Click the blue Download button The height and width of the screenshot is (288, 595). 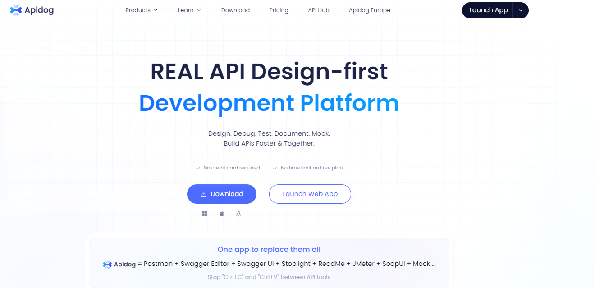pyautogui.click(x=222, y=194)
